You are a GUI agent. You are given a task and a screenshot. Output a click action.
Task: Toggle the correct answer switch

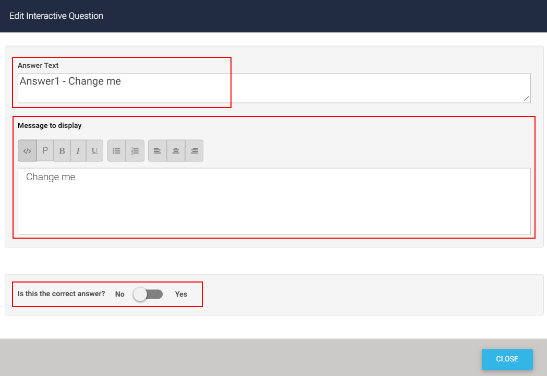(x=148, y=294)
